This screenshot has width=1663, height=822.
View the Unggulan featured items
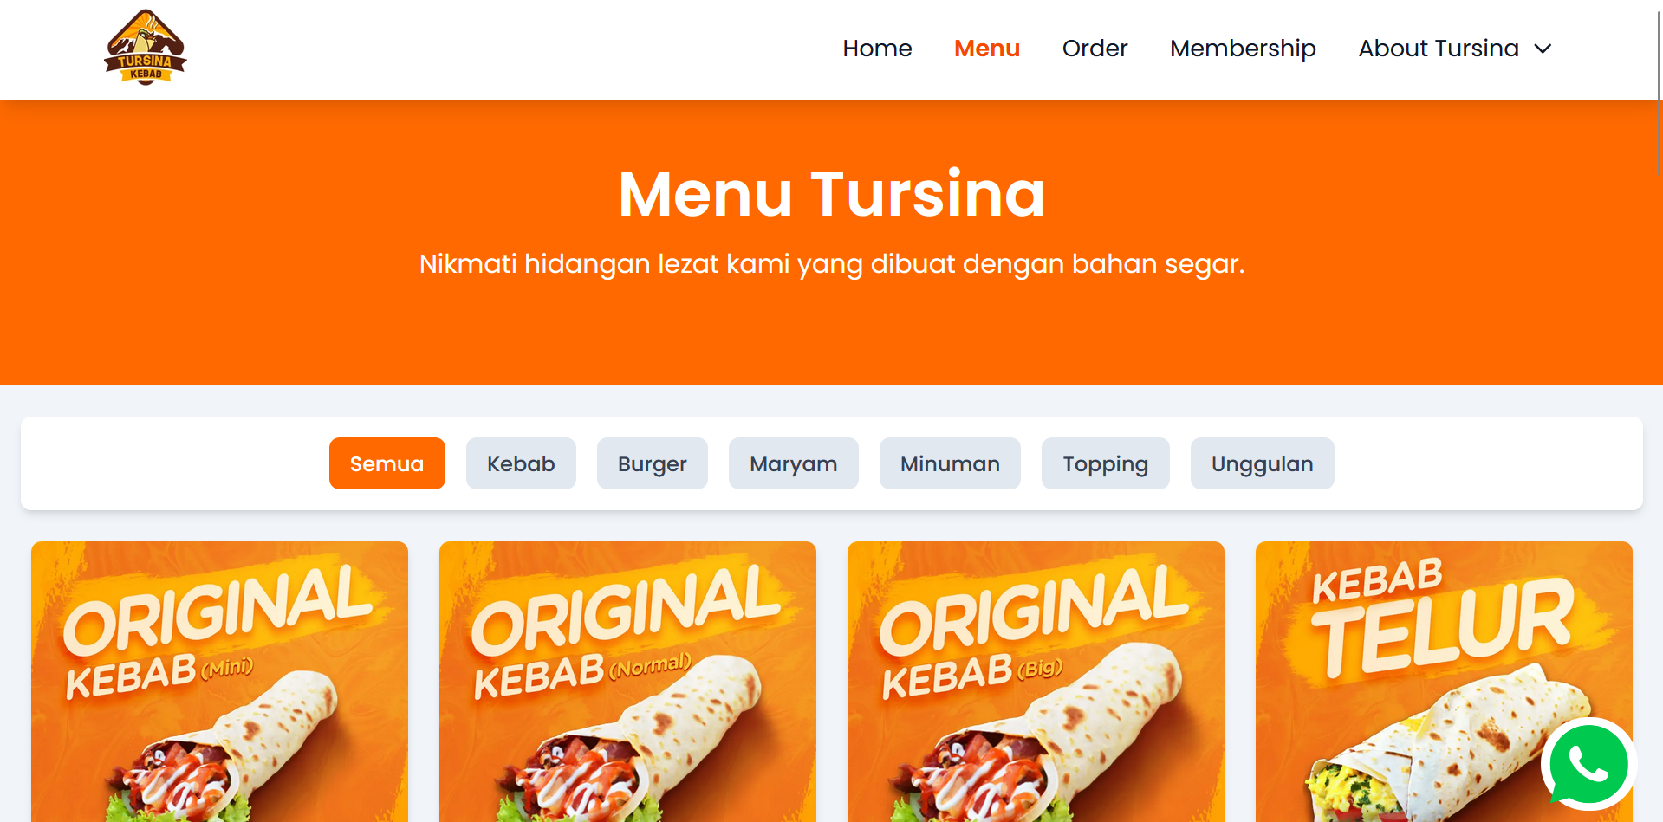tap(1262, 463)
